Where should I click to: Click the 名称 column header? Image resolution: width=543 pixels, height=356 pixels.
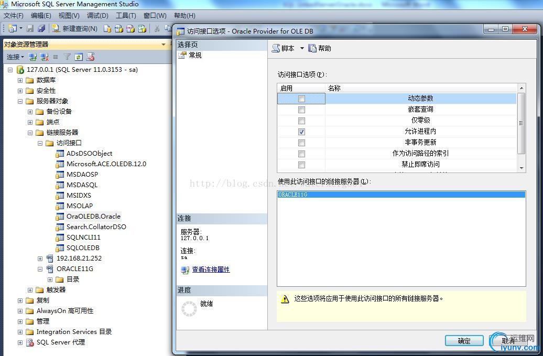[421, 88]
